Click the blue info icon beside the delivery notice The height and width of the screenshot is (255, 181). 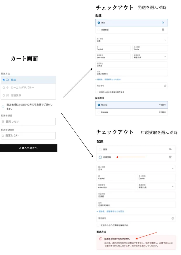pyautogui.click(x=3, y=107)
